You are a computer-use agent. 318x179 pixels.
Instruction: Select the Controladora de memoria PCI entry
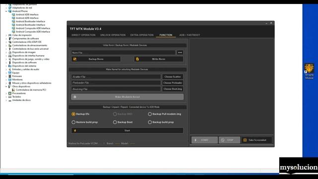tap(31, 90)
